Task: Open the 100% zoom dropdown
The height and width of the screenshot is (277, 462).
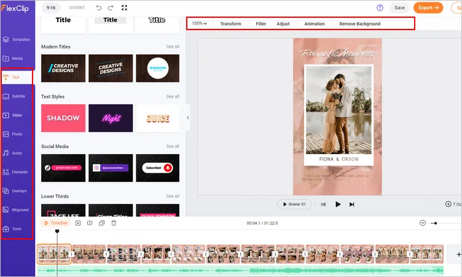Action: 200,23
